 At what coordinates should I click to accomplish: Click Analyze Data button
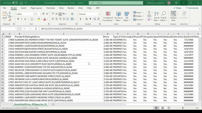[173, 16]
